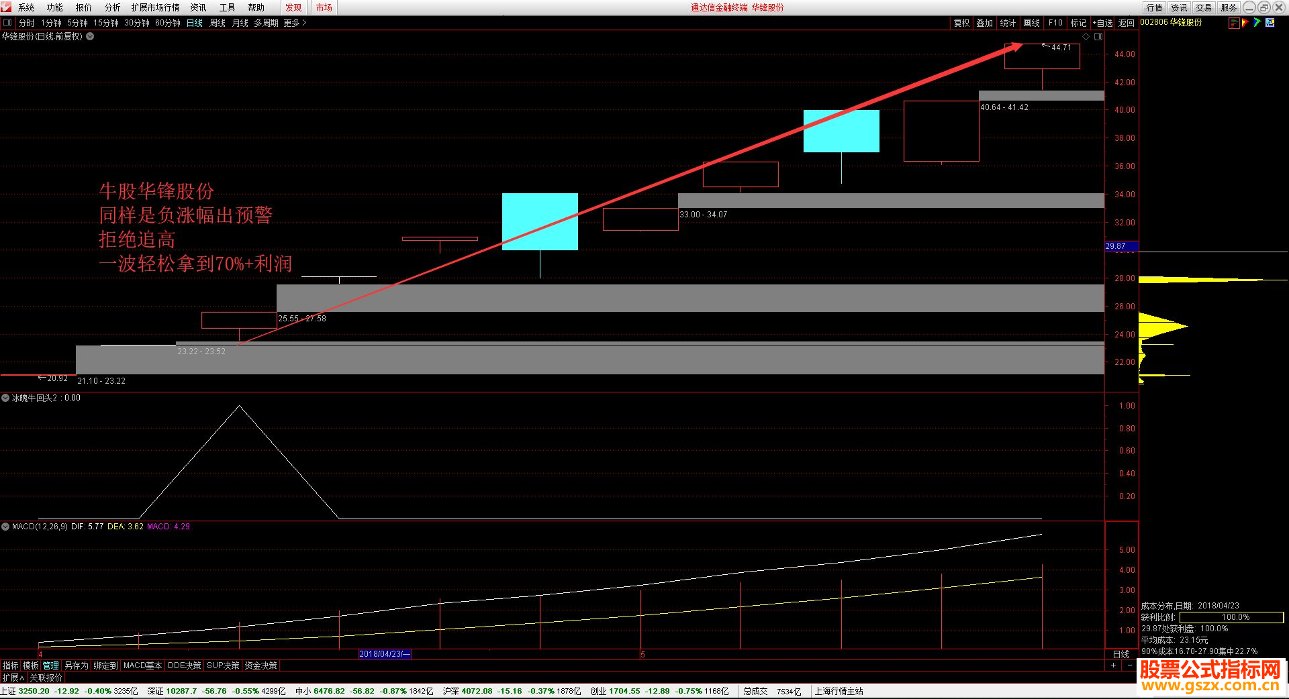1289x699 pixels.
Task: Open 多周期 multi-period view
Action: pyautogui.click(x=266, y=23)
